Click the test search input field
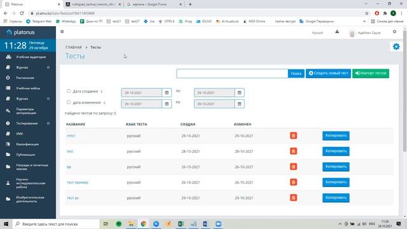 pyautogui.click(x=232, y=74)
